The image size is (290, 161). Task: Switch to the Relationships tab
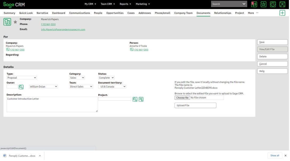click(x=223, y=13)
